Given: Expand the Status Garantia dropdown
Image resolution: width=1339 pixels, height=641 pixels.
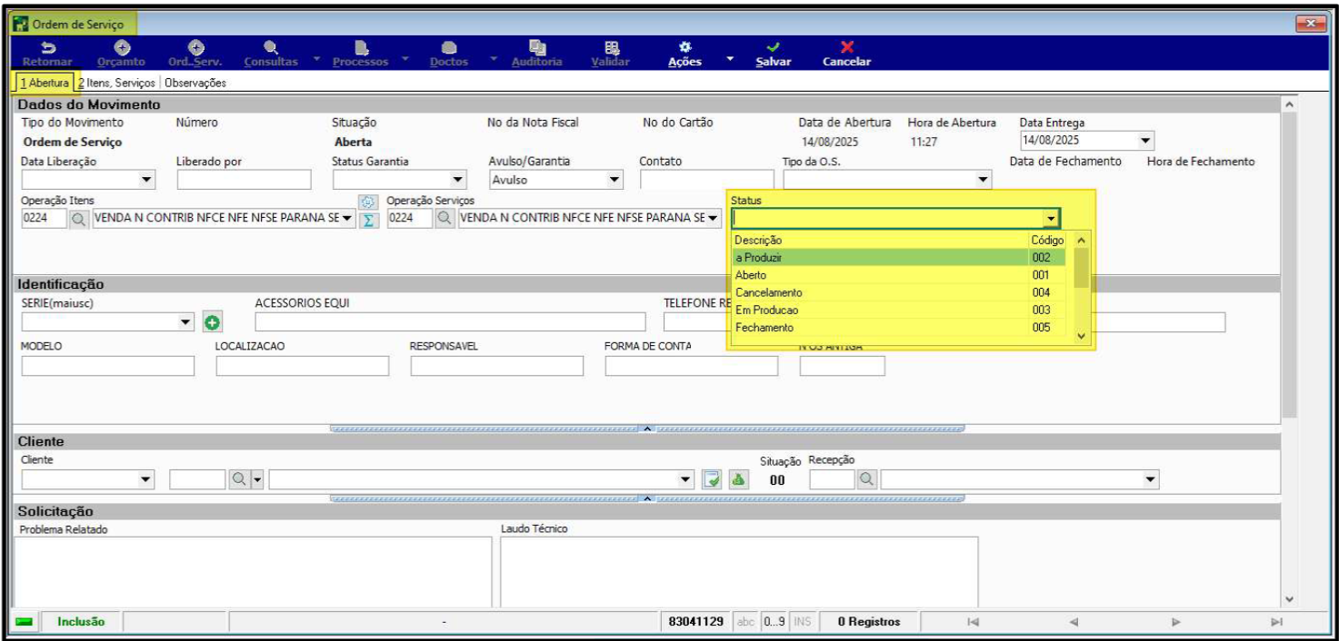Looking at the screenshot, I should [x=458, y=180].
